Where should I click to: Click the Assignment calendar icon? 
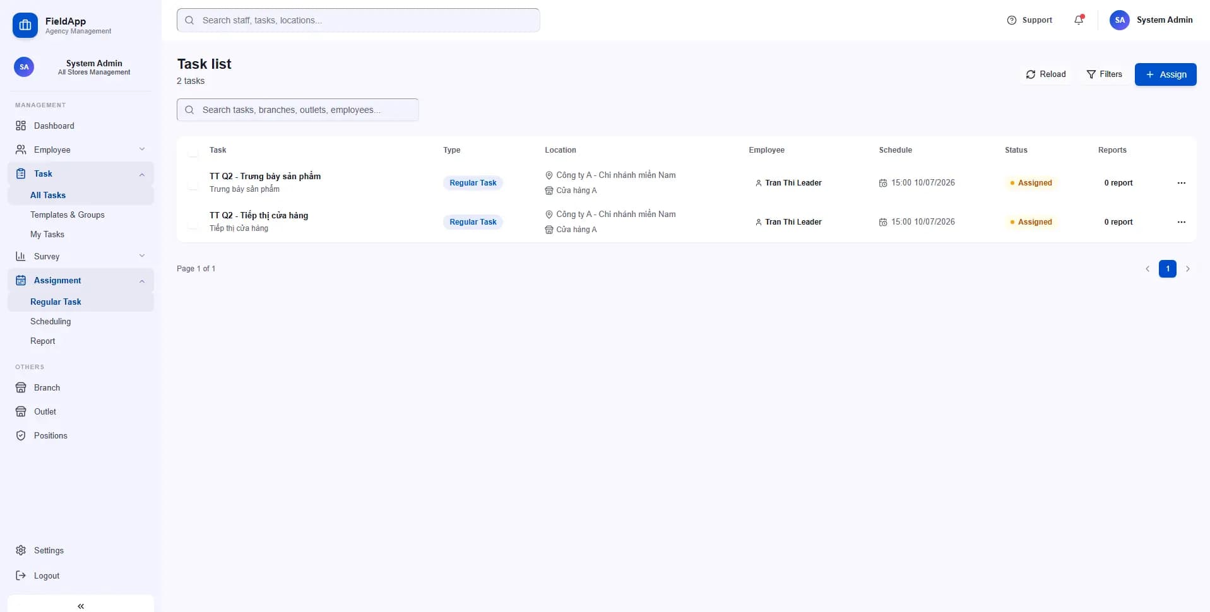(21, 280)
